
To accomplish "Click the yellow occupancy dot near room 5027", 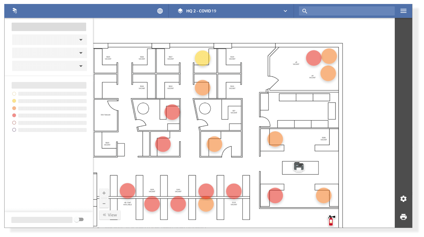I will (x=202, y=58).
